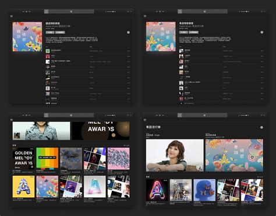
Task: Toggle sidebar icon in top-right window
Action: tap(145, 16)
